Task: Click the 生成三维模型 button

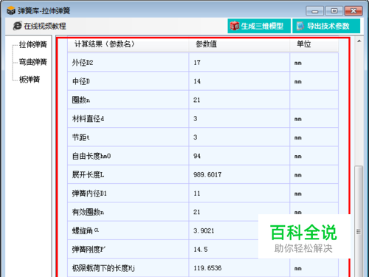Action: coord(259,26)
